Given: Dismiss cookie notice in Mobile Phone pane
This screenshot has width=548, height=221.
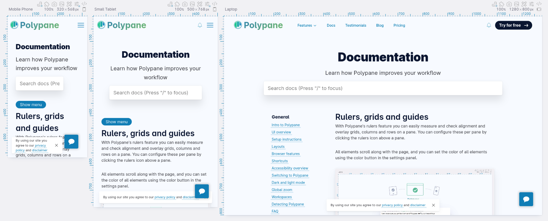Looking at the screenshot, I should [56, 145].
